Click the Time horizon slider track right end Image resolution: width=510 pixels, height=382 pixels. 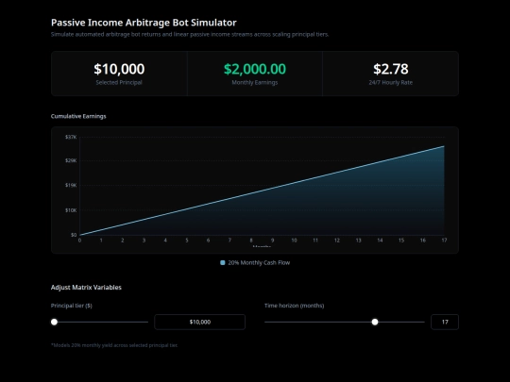(423, 322)
